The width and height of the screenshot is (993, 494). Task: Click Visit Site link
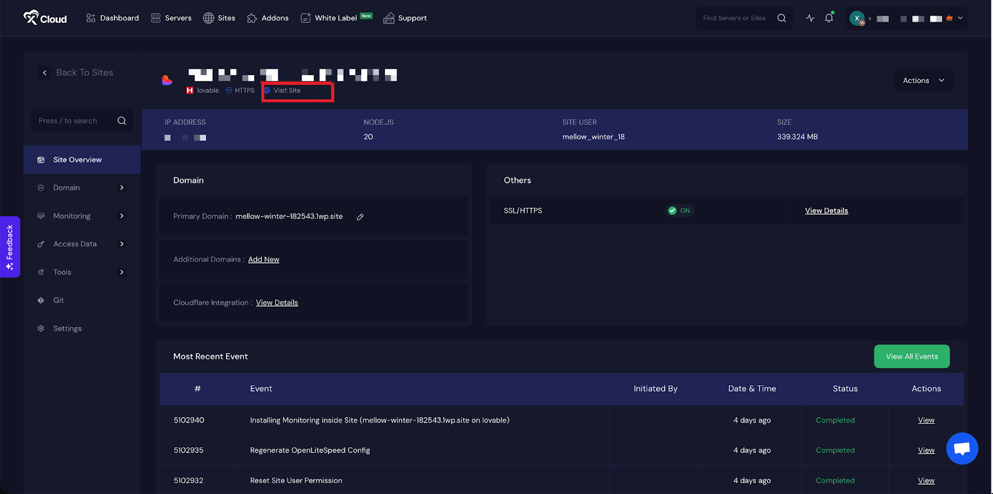click(x=287, y=91)
